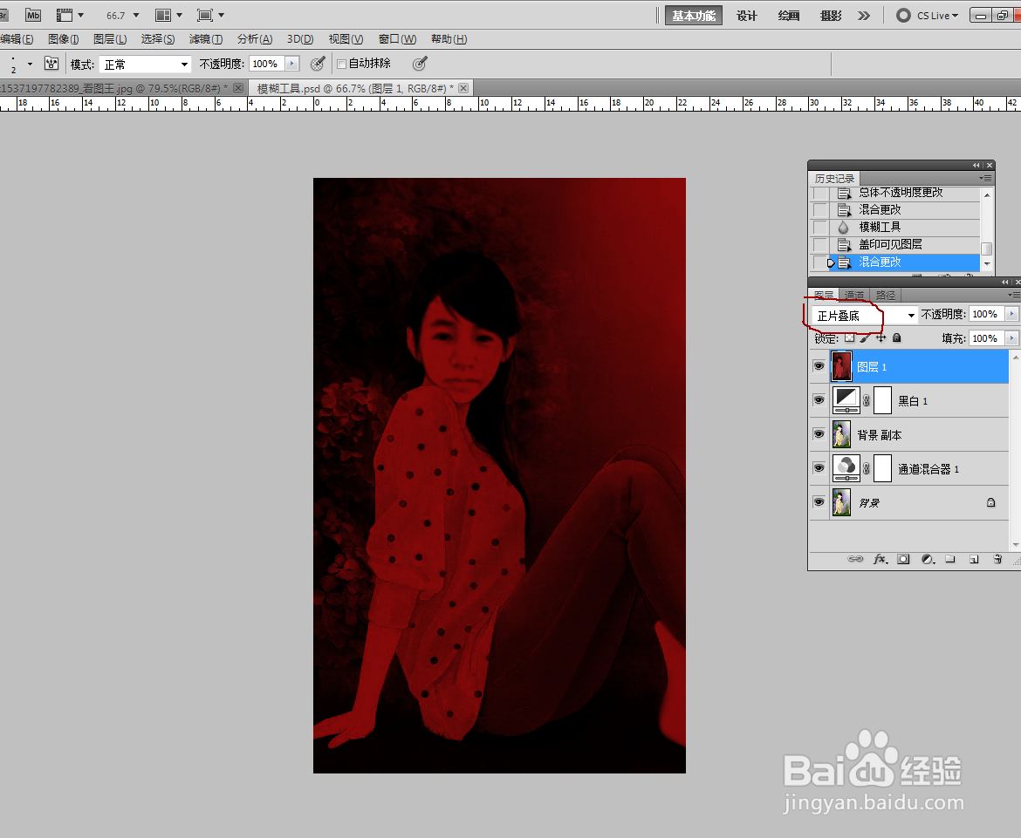The height and width of the screenshot is (838, 1021).
Task: Set history brush source for 模糊工具
Action: 819,227
